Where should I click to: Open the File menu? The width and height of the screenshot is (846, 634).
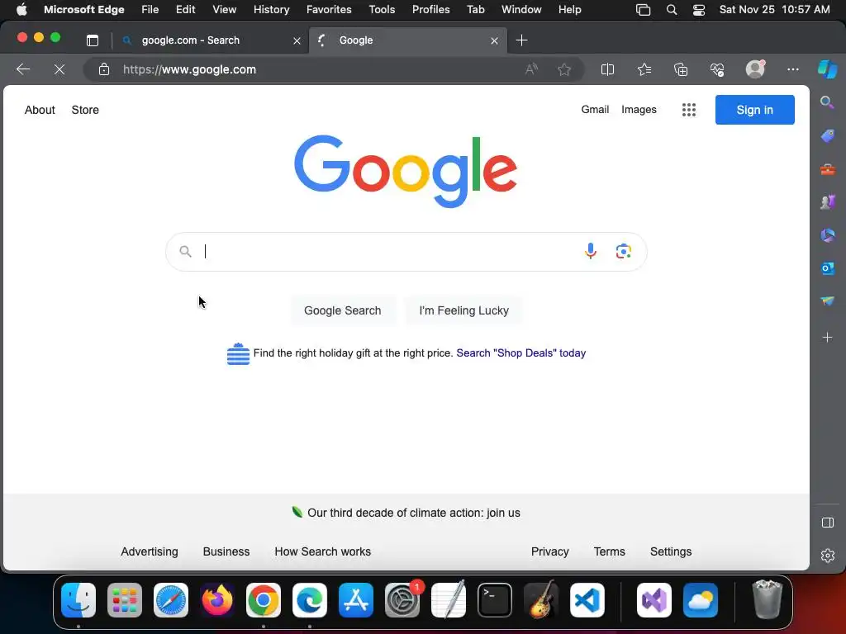pos(150,10)
